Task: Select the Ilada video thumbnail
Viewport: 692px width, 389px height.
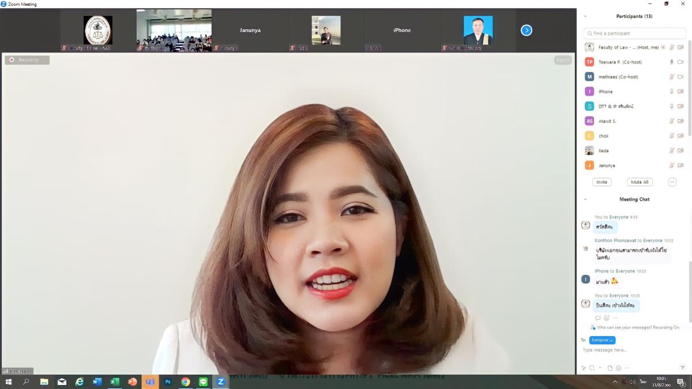Action: pos(326,30)
